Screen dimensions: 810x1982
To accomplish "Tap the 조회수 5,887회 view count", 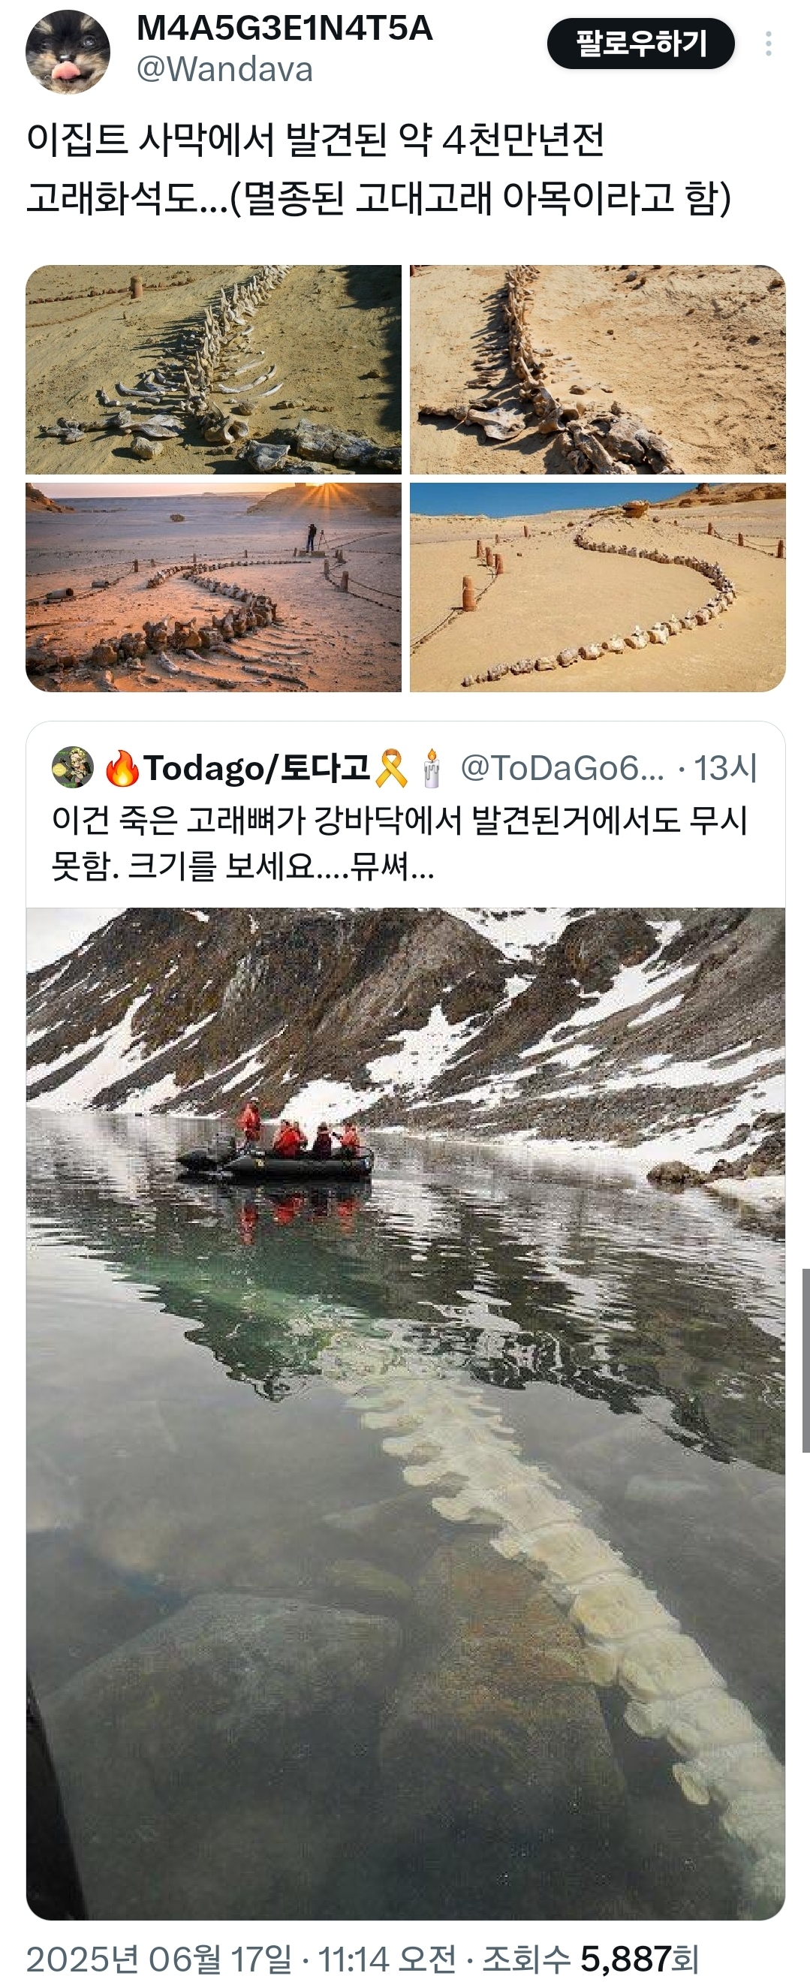I will 590,1959.
